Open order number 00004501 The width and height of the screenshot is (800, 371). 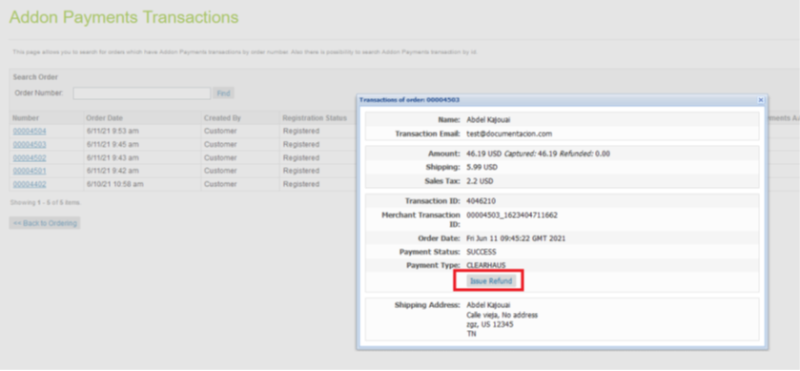30,171
